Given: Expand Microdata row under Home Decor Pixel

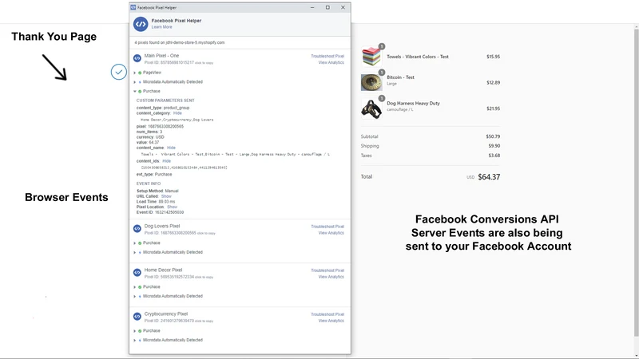Looking at the screenshot, I should coord(135,296).
